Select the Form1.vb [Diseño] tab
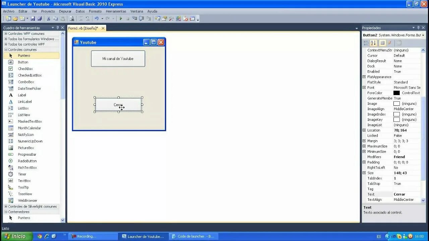Image resolution: width=429 pixels, height=241 pixels. 83,28
